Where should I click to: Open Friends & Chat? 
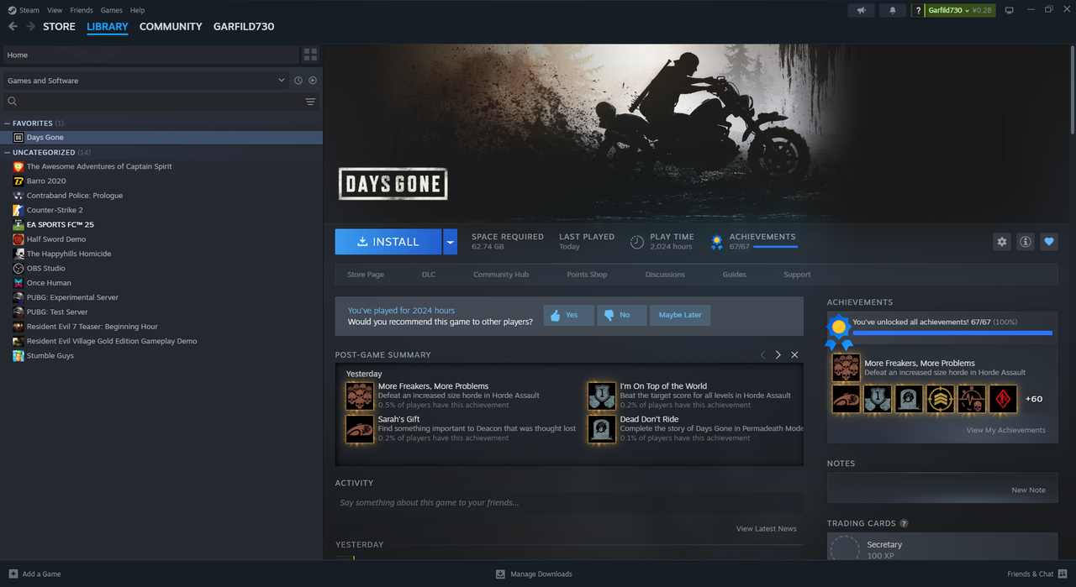coord(1036,574)
